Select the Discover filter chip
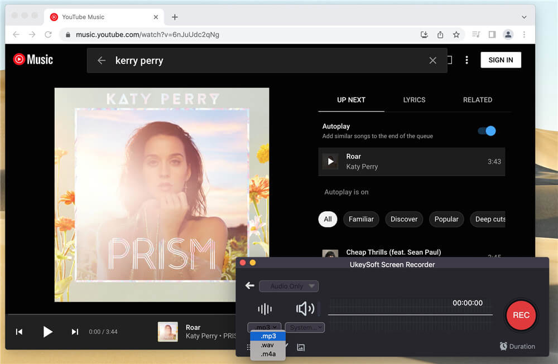 coord(403,219)
